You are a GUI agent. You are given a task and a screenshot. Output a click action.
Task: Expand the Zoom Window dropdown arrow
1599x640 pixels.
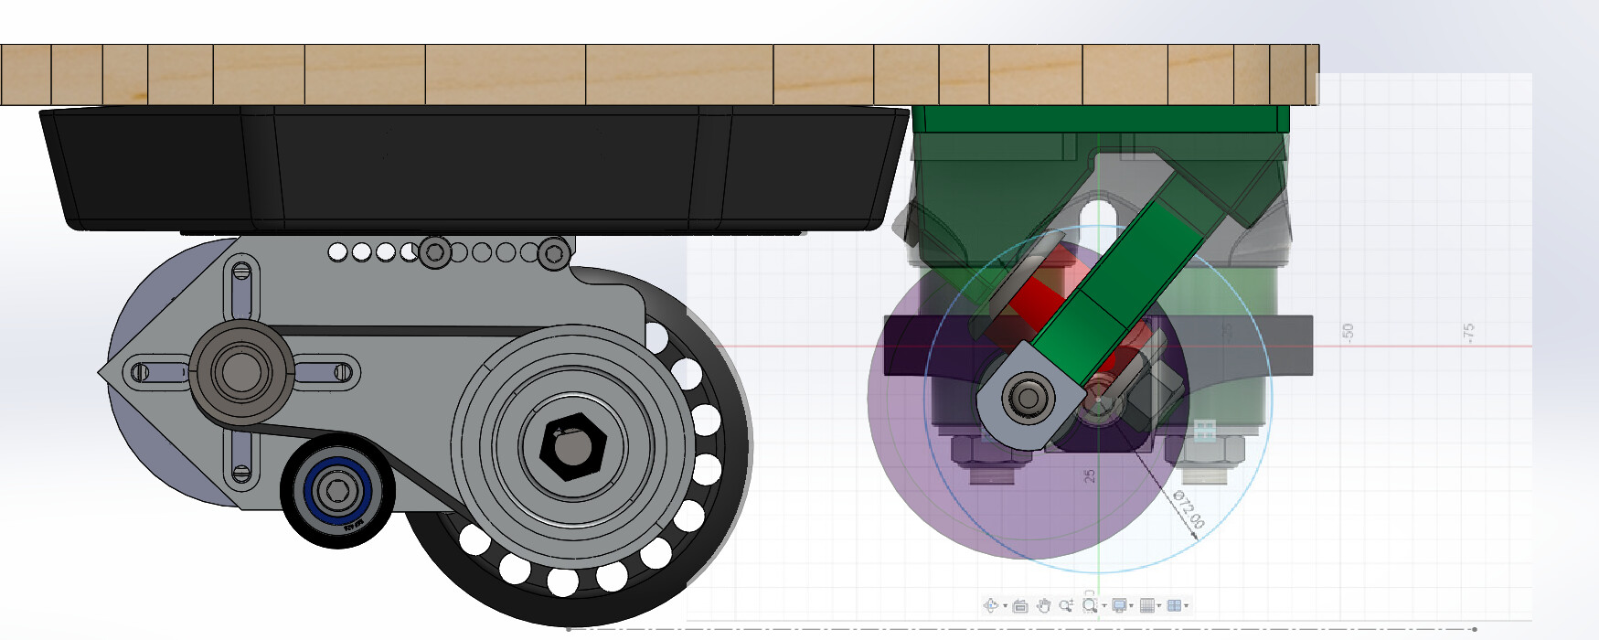[1104, 605]
